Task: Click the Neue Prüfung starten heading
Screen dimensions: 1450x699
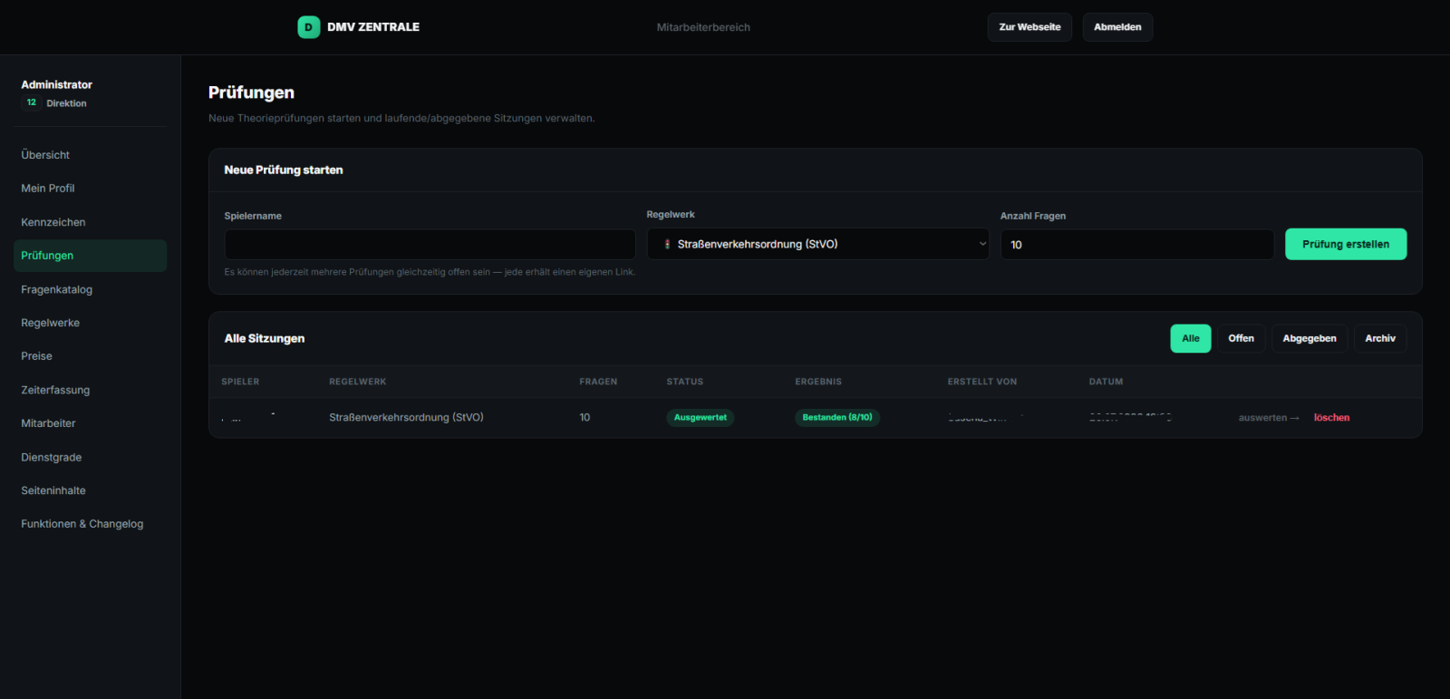Action: click(x=284, y=170)
